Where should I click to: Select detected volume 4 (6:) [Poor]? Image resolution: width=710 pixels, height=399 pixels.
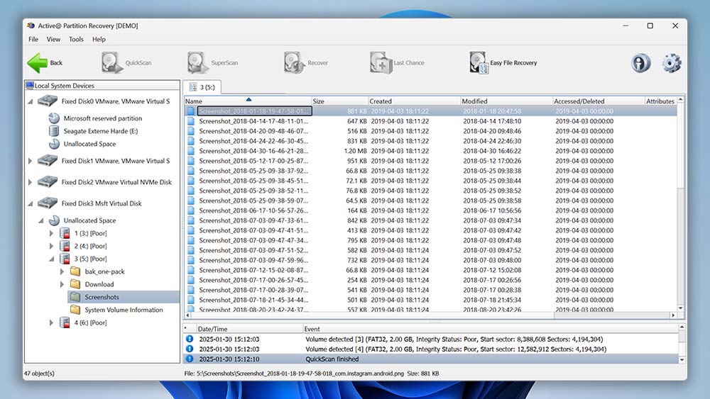point(91,322)
